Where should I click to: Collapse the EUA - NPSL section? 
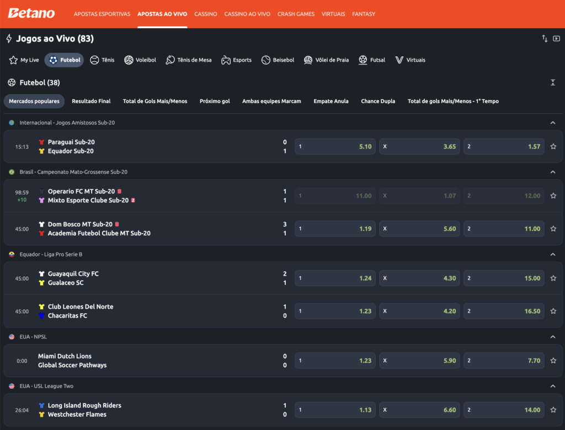coord(553,337)
